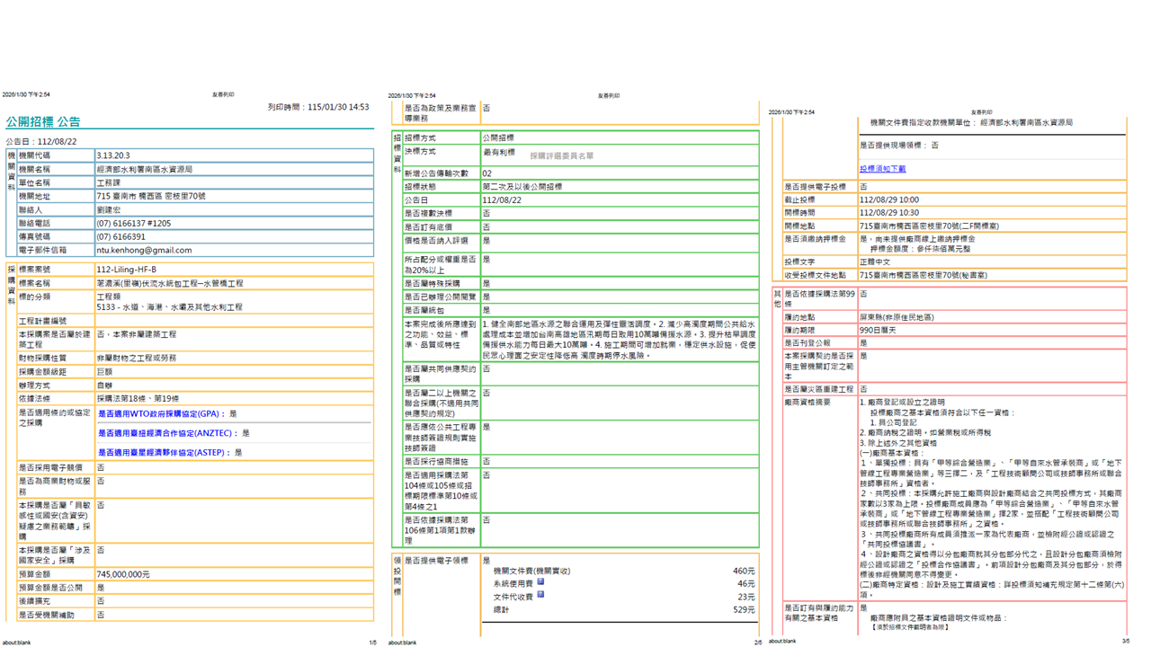The image size is (1151, 647).
Task: Click the 列印時間 print timestamp
Action: click(x=318, y=107)
